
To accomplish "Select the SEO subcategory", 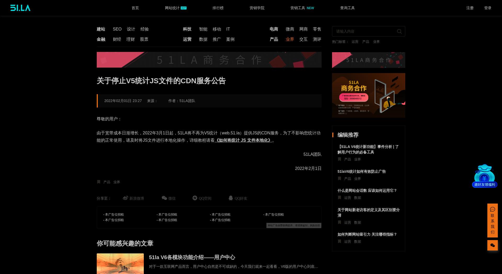I will click(117, 29).
